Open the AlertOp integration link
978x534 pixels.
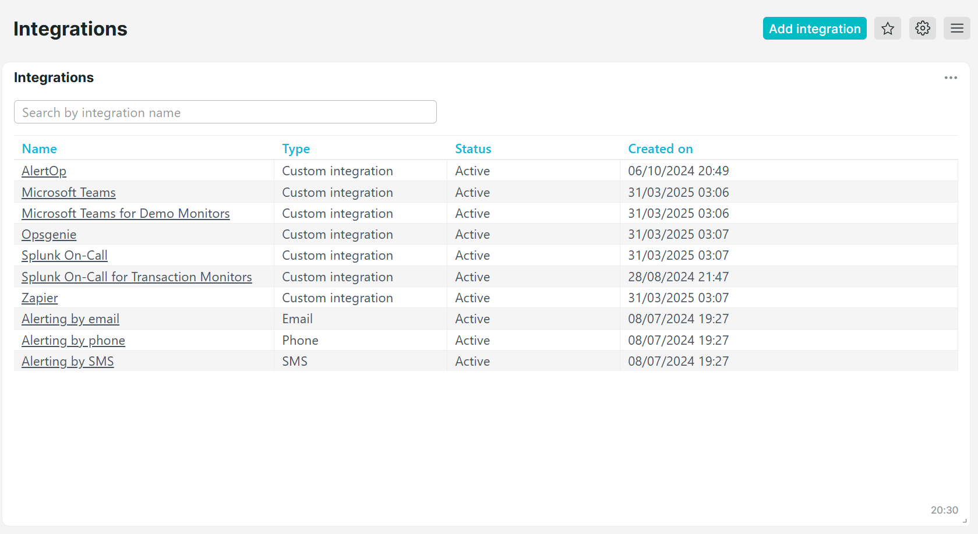pos(44,171)
